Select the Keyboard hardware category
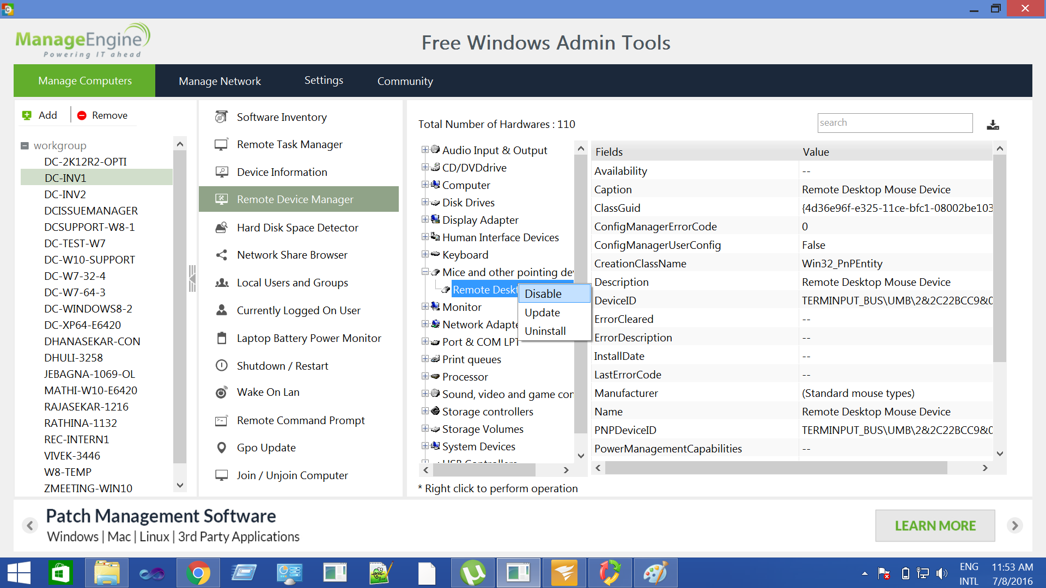Image resolution: width=1046 pixels, height=588 pixels. 465,255
